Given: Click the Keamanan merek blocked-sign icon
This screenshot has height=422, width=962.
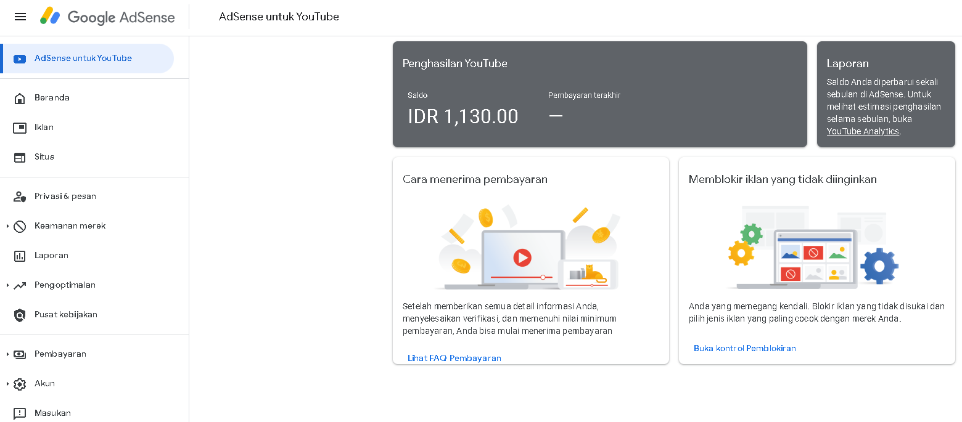Looking at the screenshot, I should (x=20, y=225).
